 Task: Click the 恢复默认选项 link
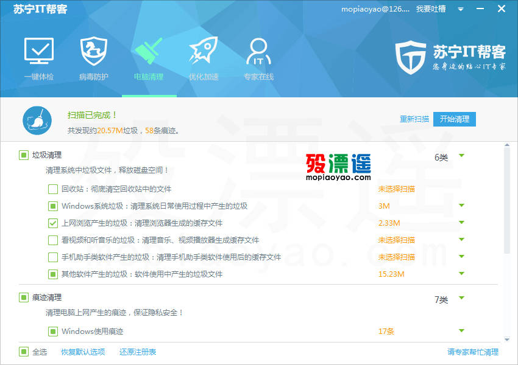tap(83, 352)
